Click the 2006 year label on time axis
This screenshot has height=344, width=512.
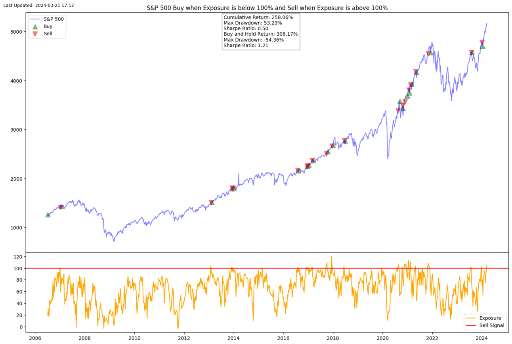[x=35, y=338]
